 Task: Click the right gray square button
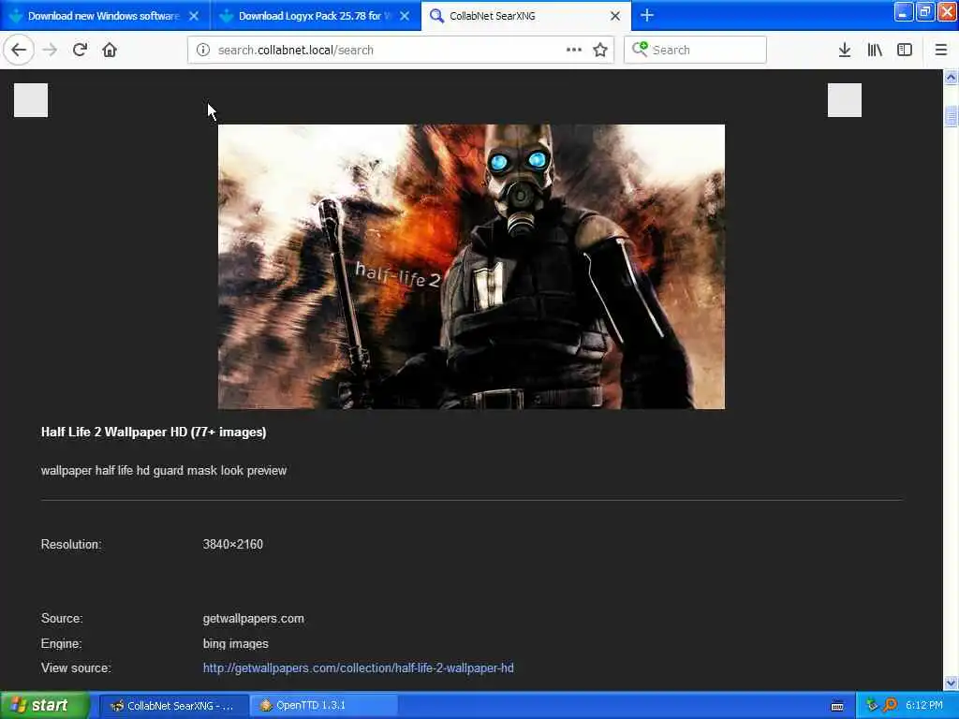[x=845, y=100]
